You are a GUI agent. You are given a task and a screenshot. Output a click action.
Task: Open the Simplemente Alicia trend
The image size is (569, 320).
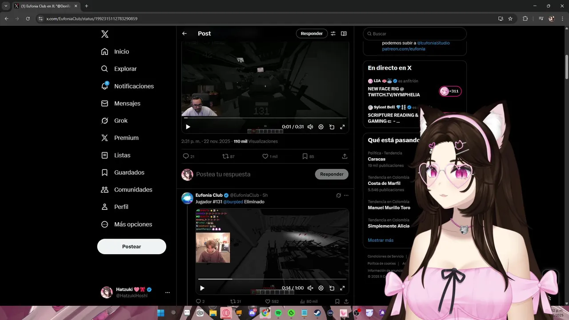[389, 226]
